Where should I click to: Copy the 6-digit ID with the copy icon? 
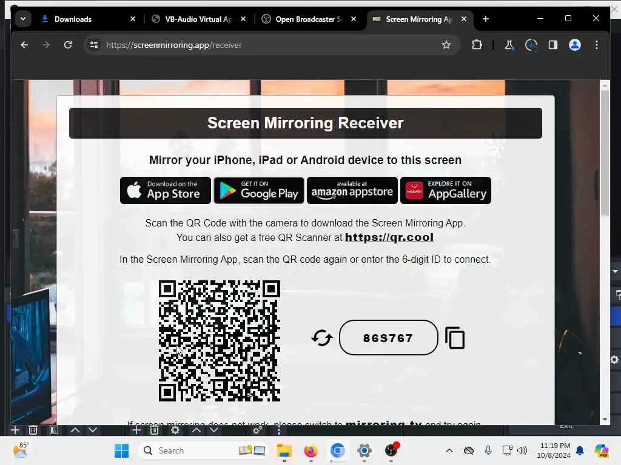(x=455, y=338)
